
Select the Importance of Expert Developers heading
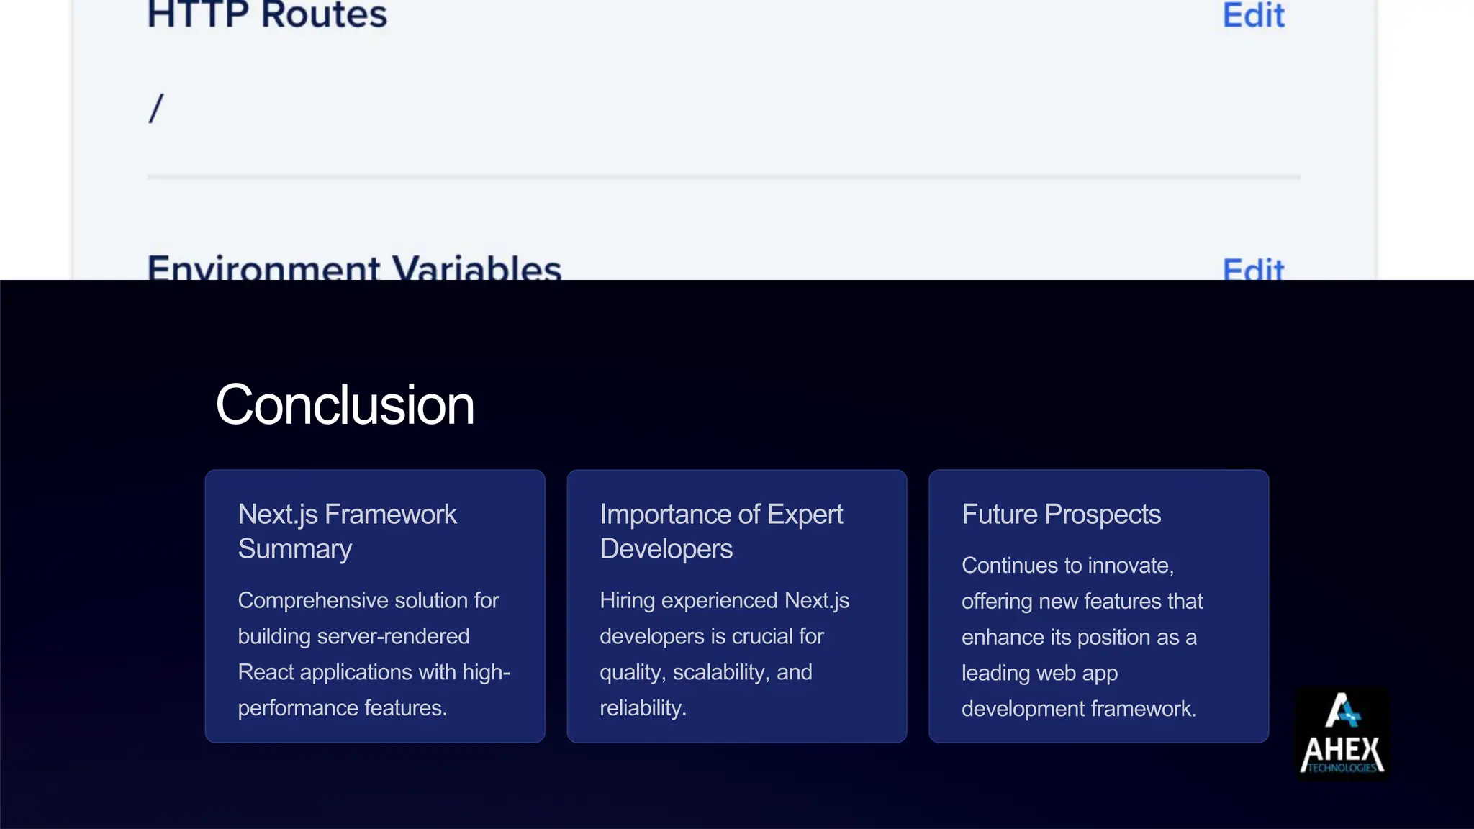721,531
